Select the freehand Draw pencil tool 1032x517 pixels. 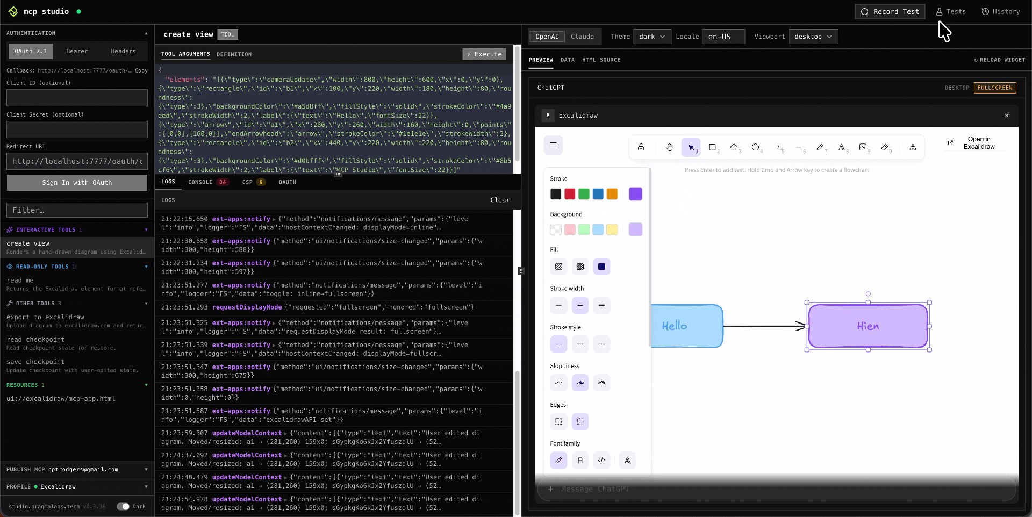point(820,147)
